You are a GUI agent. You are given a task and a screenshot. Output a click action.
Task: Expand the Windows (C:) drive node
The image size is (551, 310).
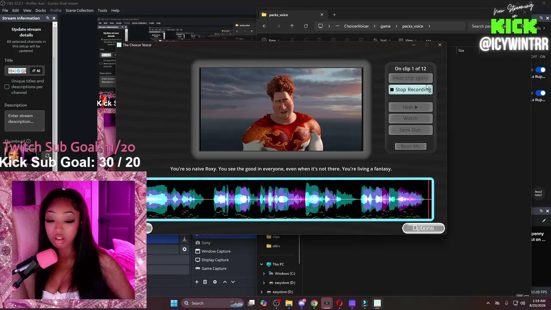pos(264,273)
